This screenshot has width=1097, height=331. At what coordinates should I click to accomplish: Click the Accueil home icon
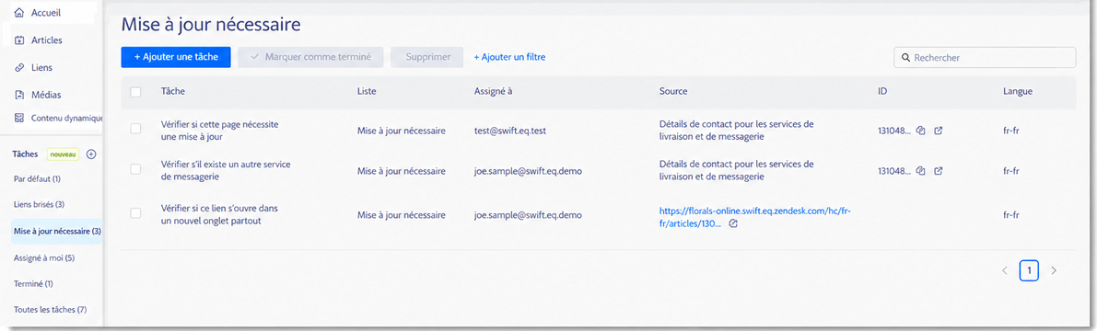[x=19, y=13]
